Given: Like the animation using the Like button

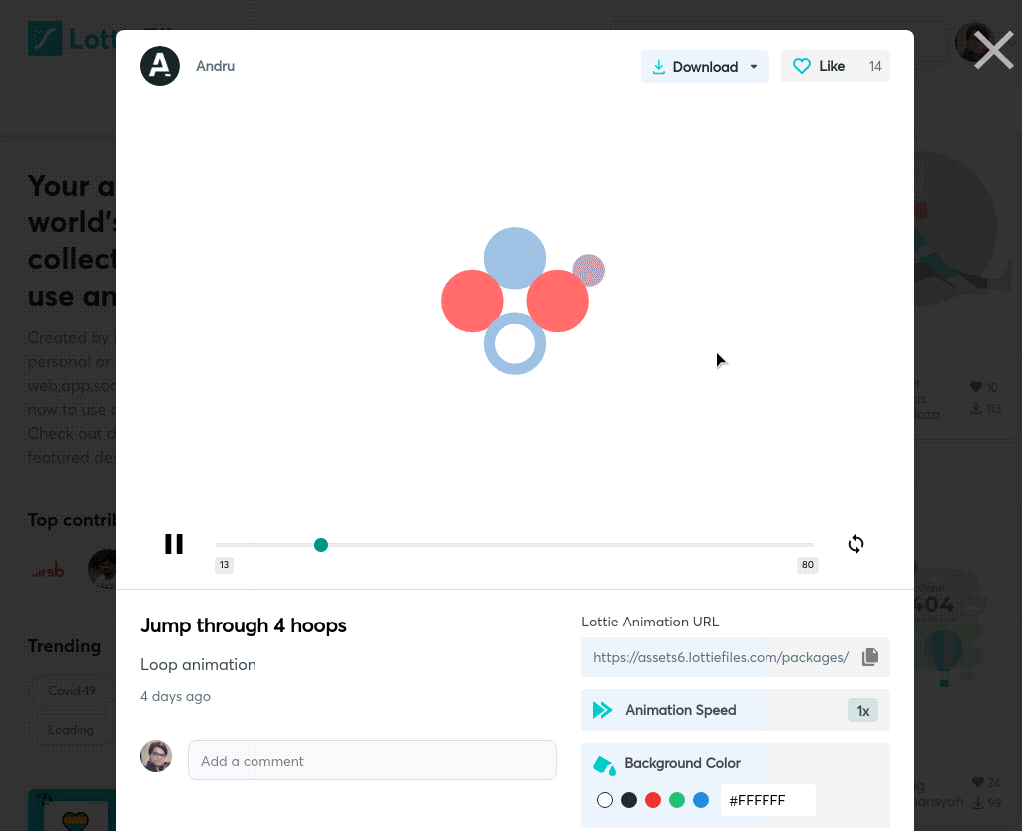Looking at the screenshot, I should (x=832, y=66).
